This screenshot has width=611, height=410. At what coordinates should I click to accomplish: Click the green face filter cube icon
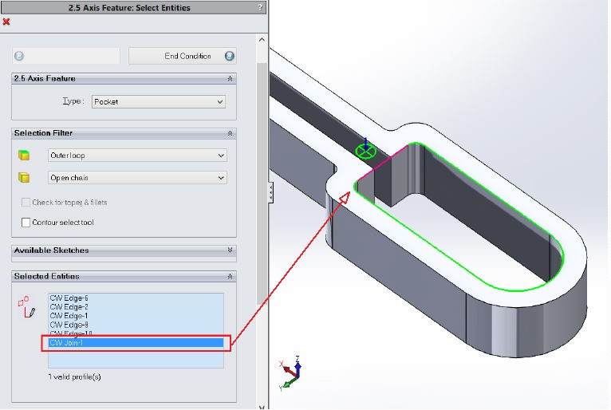point(24,156)
